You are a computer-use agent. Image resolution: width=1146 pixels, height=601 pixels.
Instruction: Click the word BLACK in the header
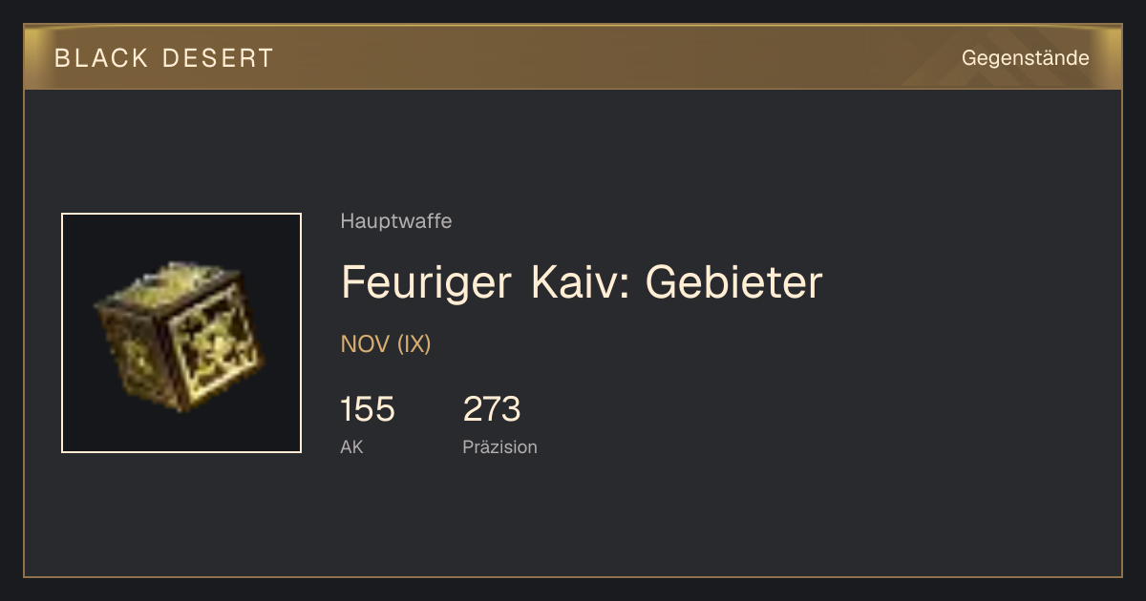102,58
